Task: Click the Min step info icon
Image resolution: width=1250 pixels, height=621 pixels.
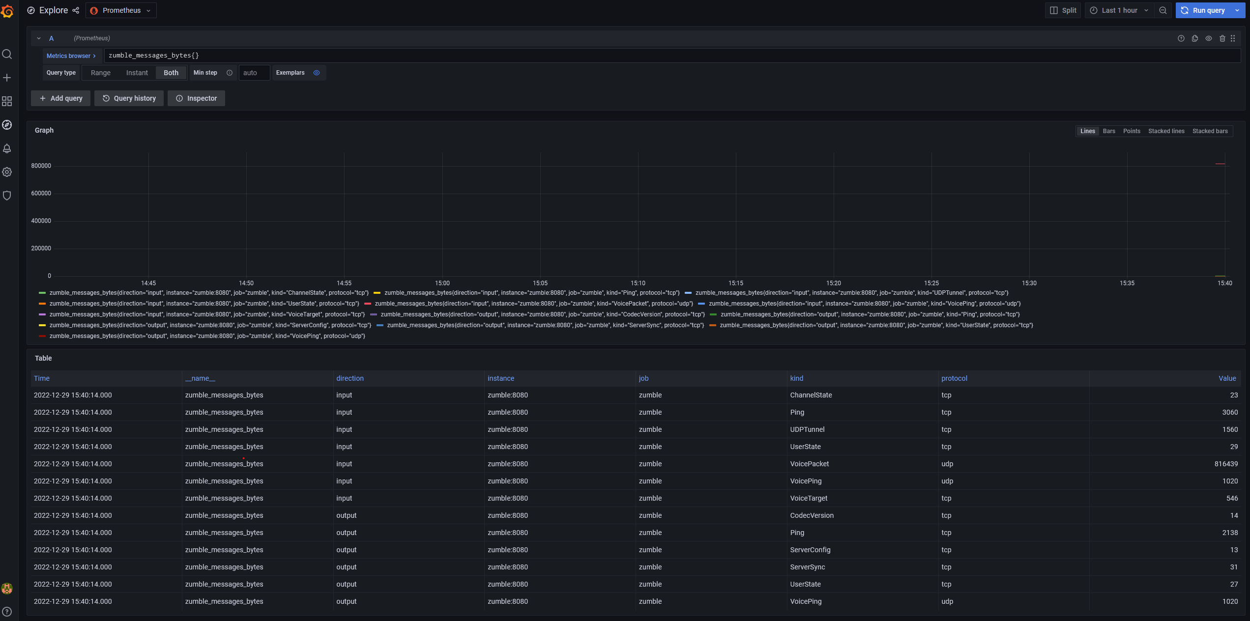Action: pyautogui.click(x=230, y=73)
